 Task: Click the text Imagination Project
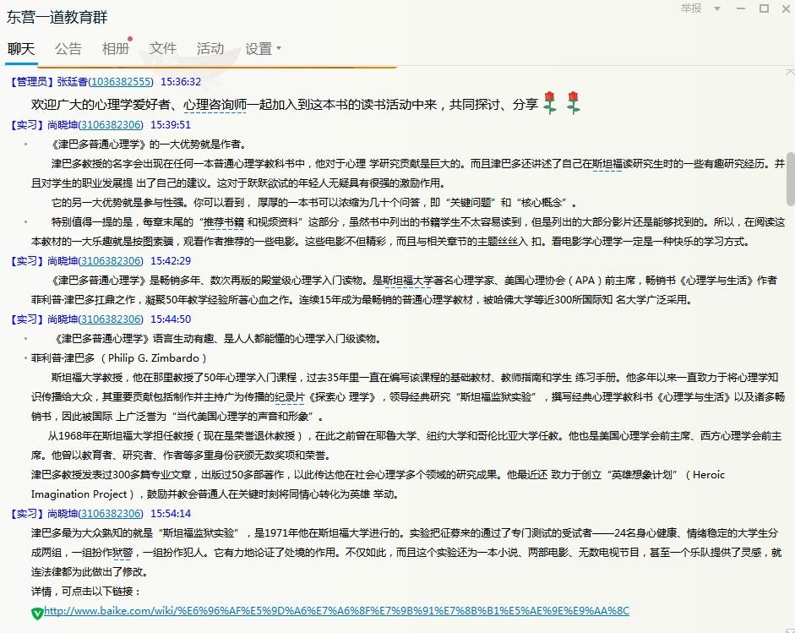click(79, 494)
